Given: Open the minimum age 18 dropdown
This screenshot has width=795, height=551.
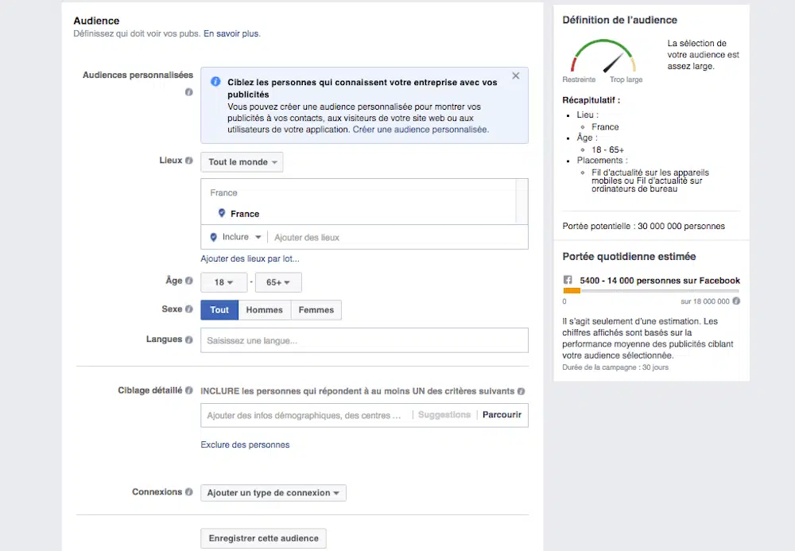Looking at the screenshot, I should [x=223, y=282].
